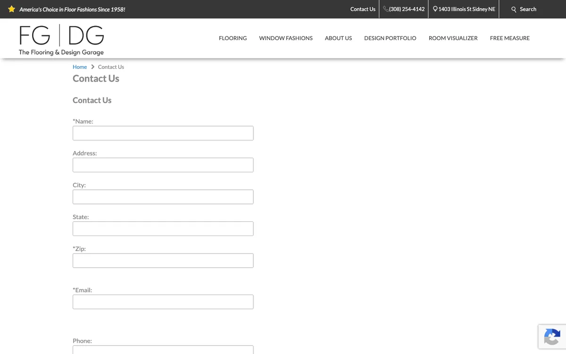The height and width of the screenshot is (354, 566).
Task: Click the *Zip: field label
Action: pyautogui.click(x=79, y=249)
